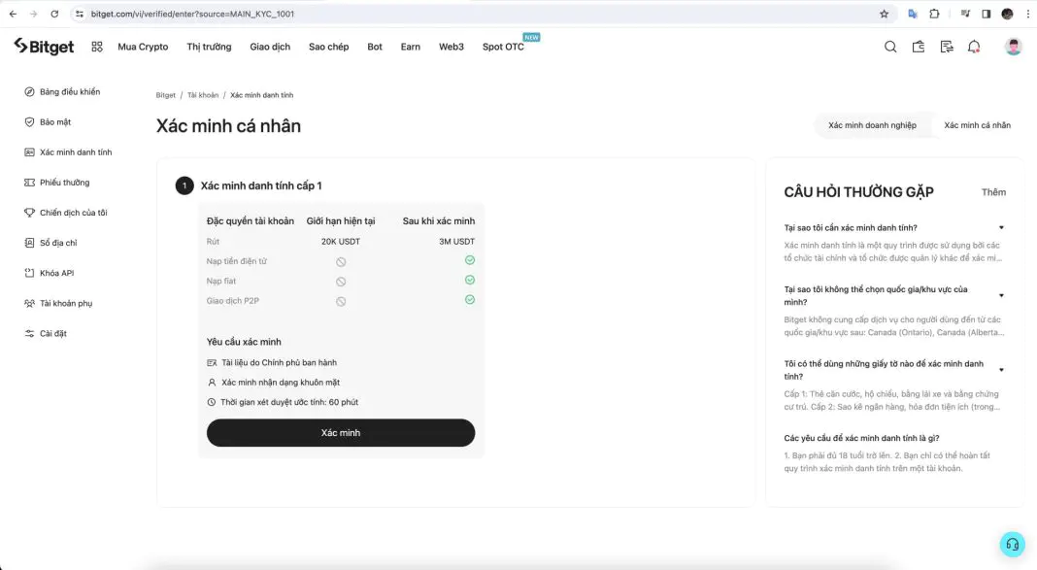
Task: Open the customer support headset bubble
Action: pyautogui.click(x=1012, y=544)
